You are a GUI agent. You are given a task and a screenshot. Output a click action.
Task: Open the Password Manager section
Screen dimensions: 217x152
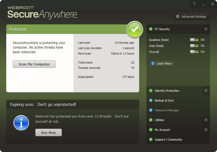[x=178, y=110]
